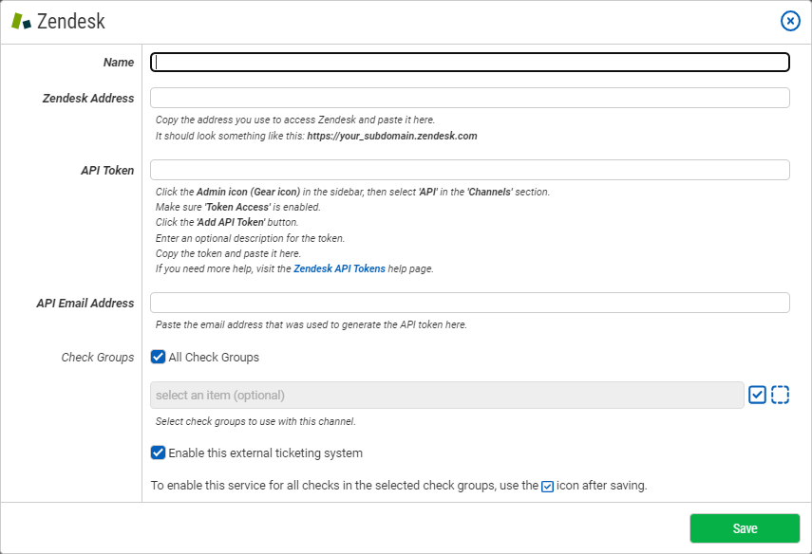Focus the Name input field
Image resolution: width=812 pixels, height=554 pixels.
(x=470, y=62)
